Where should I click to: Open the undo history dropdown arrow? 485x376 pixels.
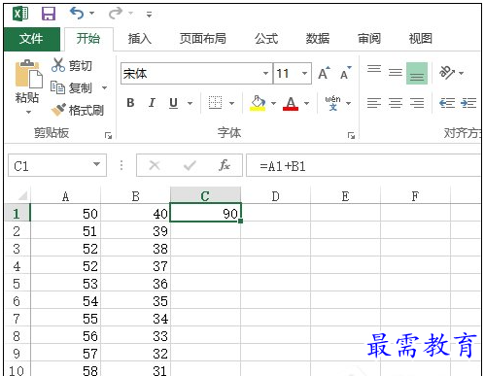(92, 14)
